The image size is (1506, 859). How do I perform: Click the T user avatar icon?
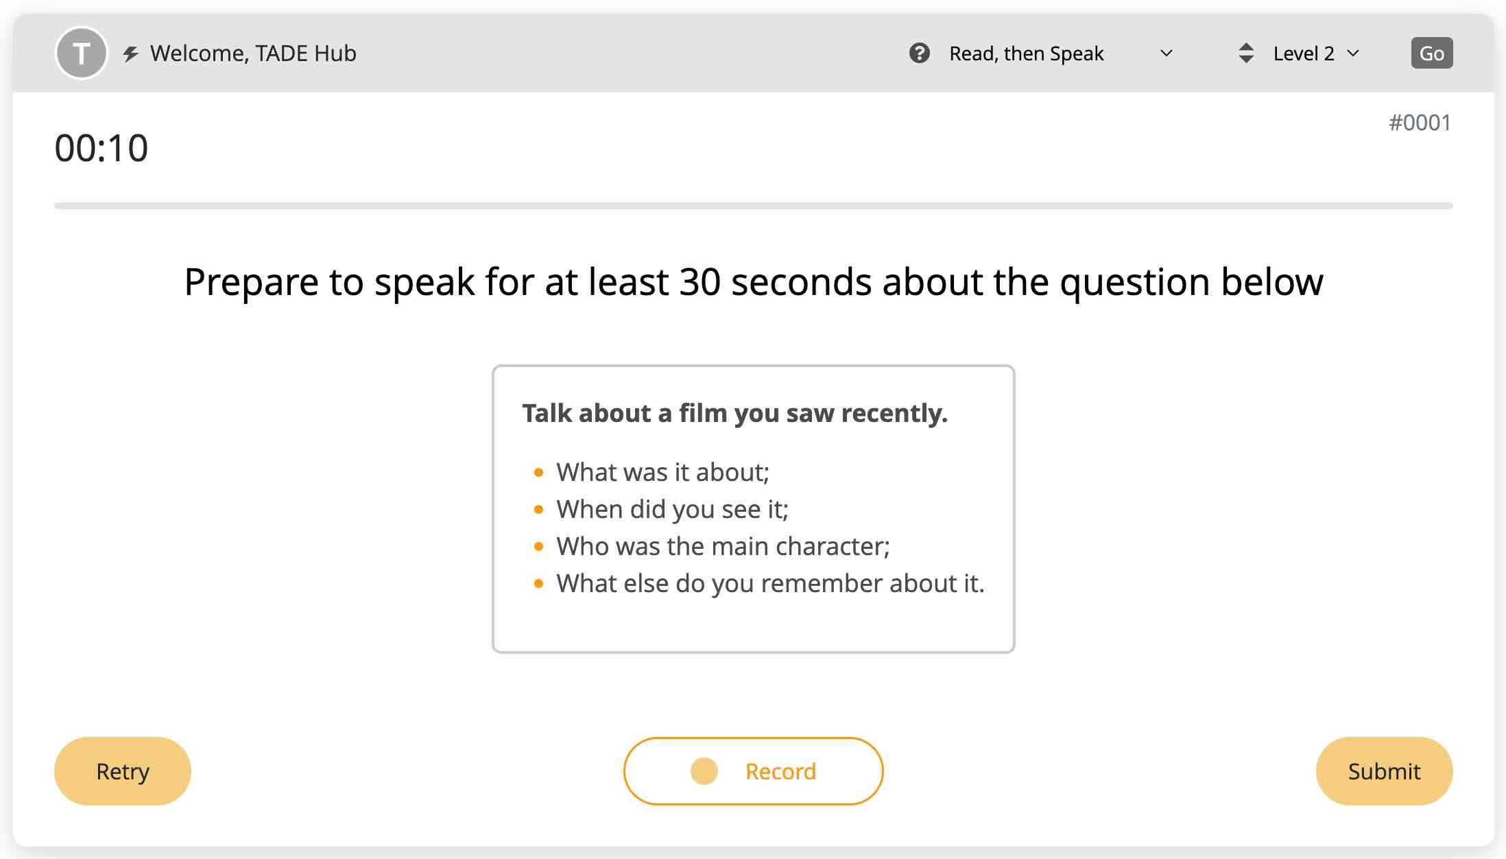click(x=82, y=53)
